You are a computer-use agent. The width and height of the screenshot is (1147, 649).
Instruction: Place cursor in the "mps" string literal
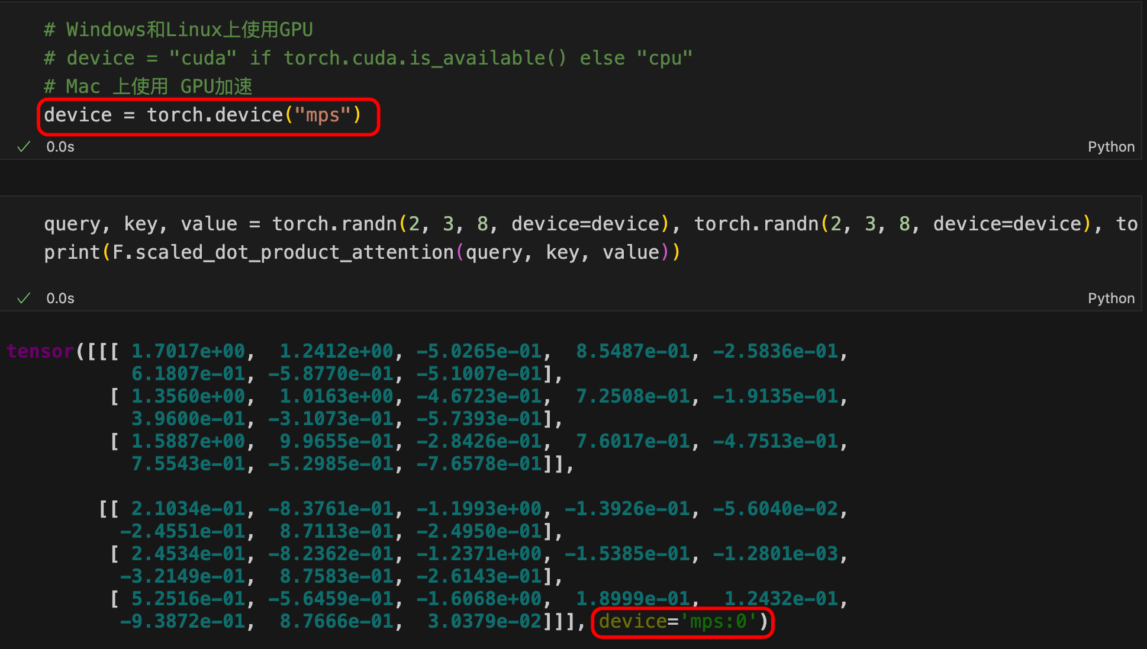point(323,115)
